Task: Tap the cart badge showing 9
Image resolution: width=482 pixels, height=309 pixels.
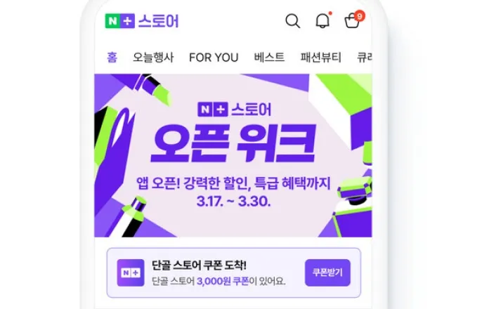Action: click(x=359, y=16)
